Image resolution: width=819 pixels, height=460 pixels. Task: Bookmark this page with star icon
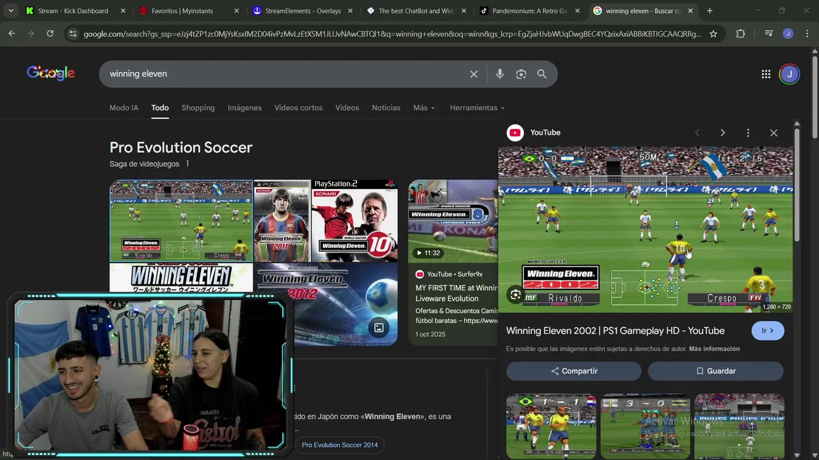pyautogui.click(x=713, y=34)
